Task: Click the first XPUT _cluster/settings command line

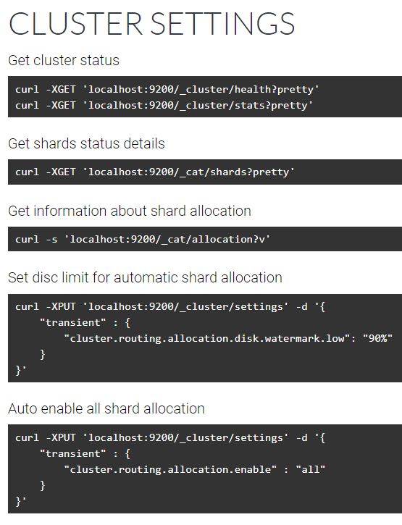Action: point(170,307)
